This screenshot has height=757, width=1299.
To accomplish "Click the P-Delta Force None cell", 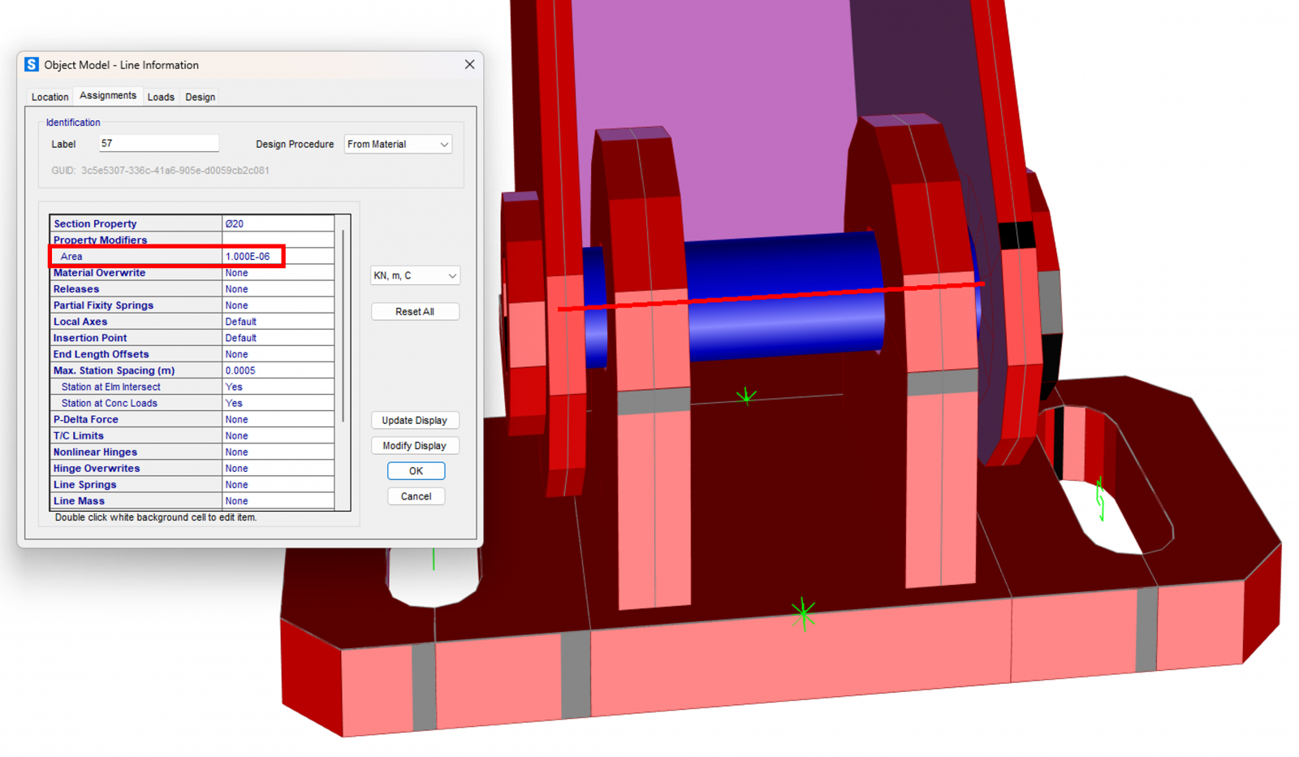I will point(278,419).
